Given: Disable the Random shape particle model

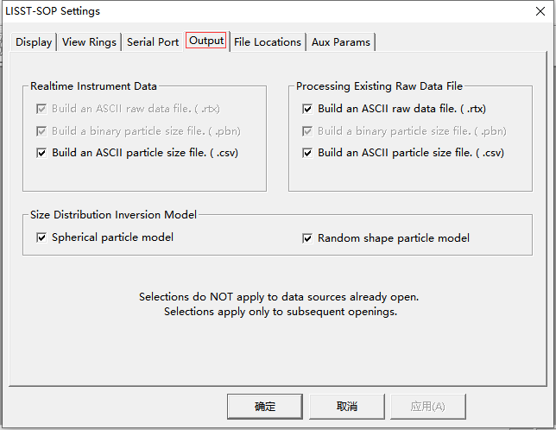Looking at the screenshot, I should 307,238.
